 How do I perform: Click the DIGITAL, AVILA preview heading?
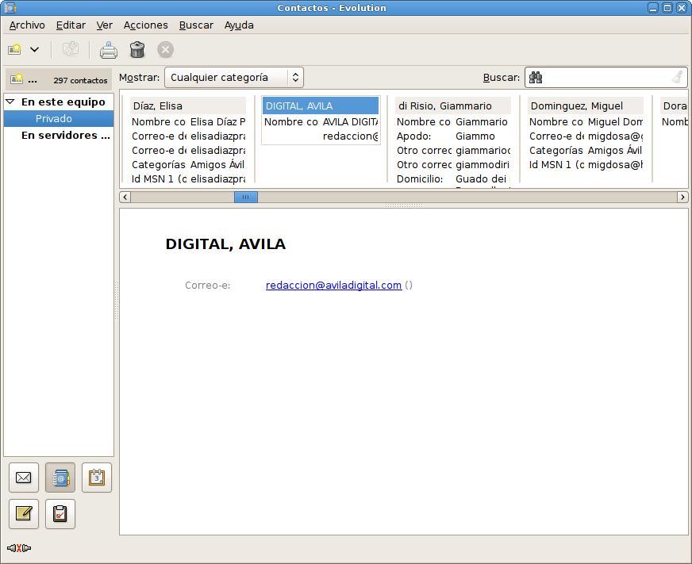(225, 244)
